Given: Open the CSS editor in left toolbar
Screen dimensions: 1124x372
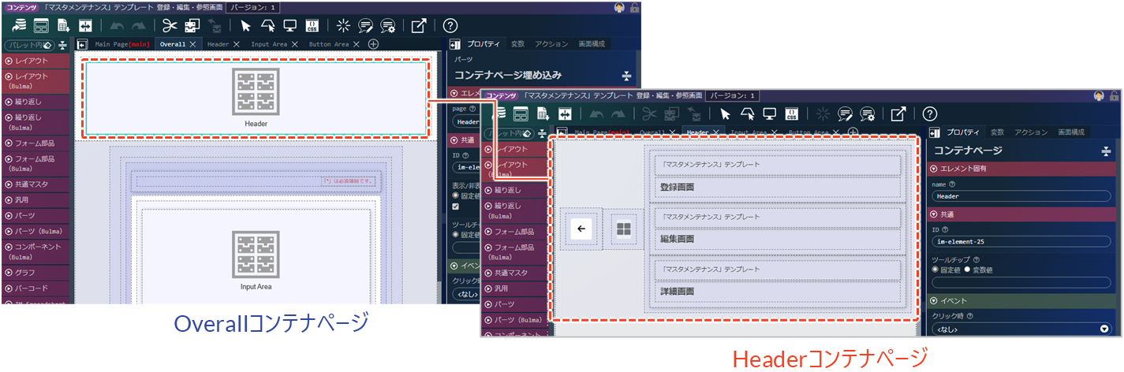Looking at the screenshot, I should pyautogui.click(x=312, y=25).
